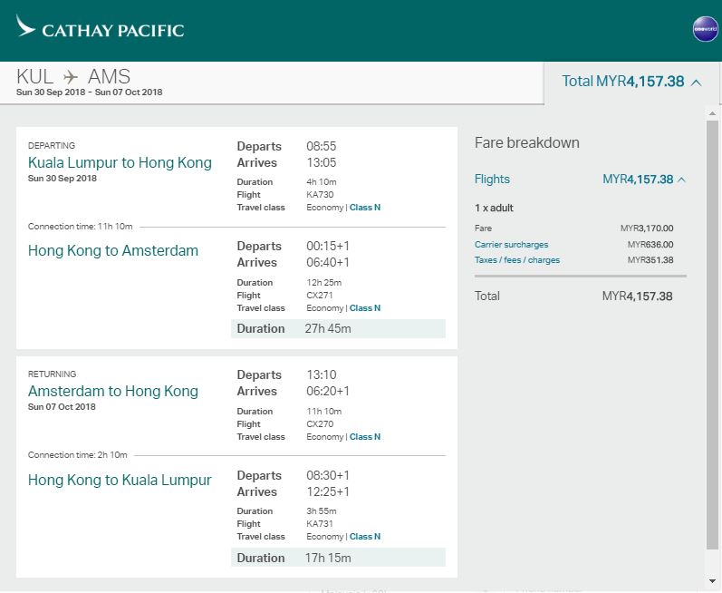Collapse the Flights MYR4,157.38 breakdown chevron
This screenshot has height=593, width=722.
pyautogui.click(x=682, y=180)
